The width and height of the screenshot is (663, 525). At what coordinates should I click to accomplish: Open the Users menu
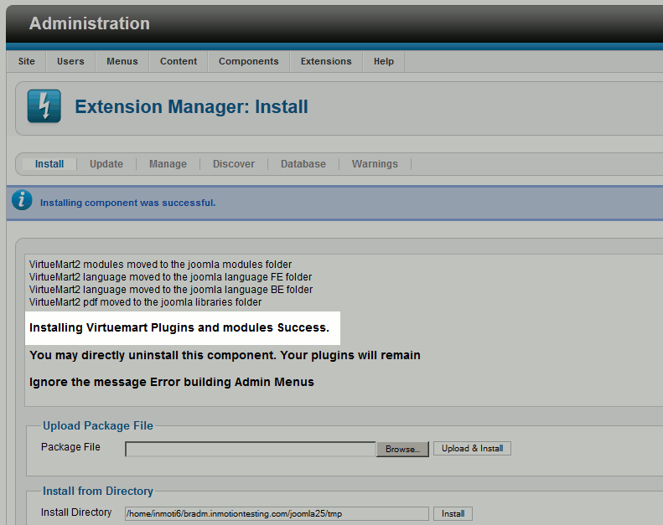click(70, 61)
